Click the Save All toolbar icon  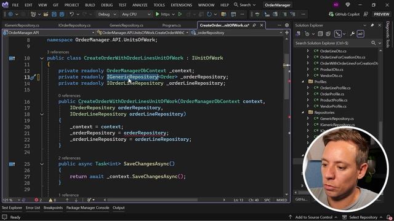(62, 14)
